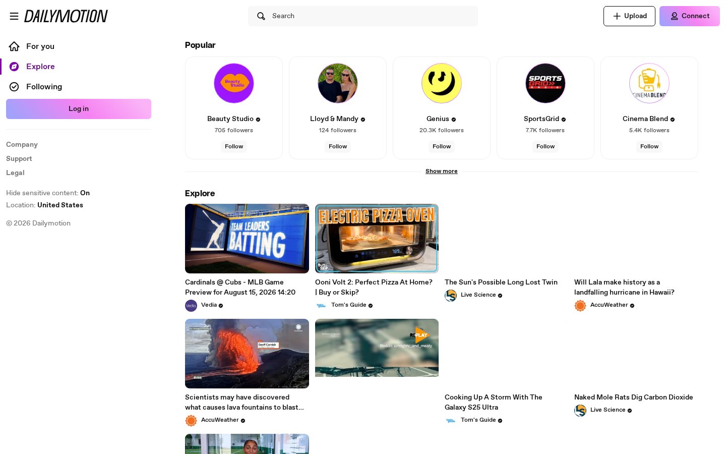This screenshot has width=726, height=454.
Task: Open Ooni Volt 2 video title
Action: pos(374,287)
